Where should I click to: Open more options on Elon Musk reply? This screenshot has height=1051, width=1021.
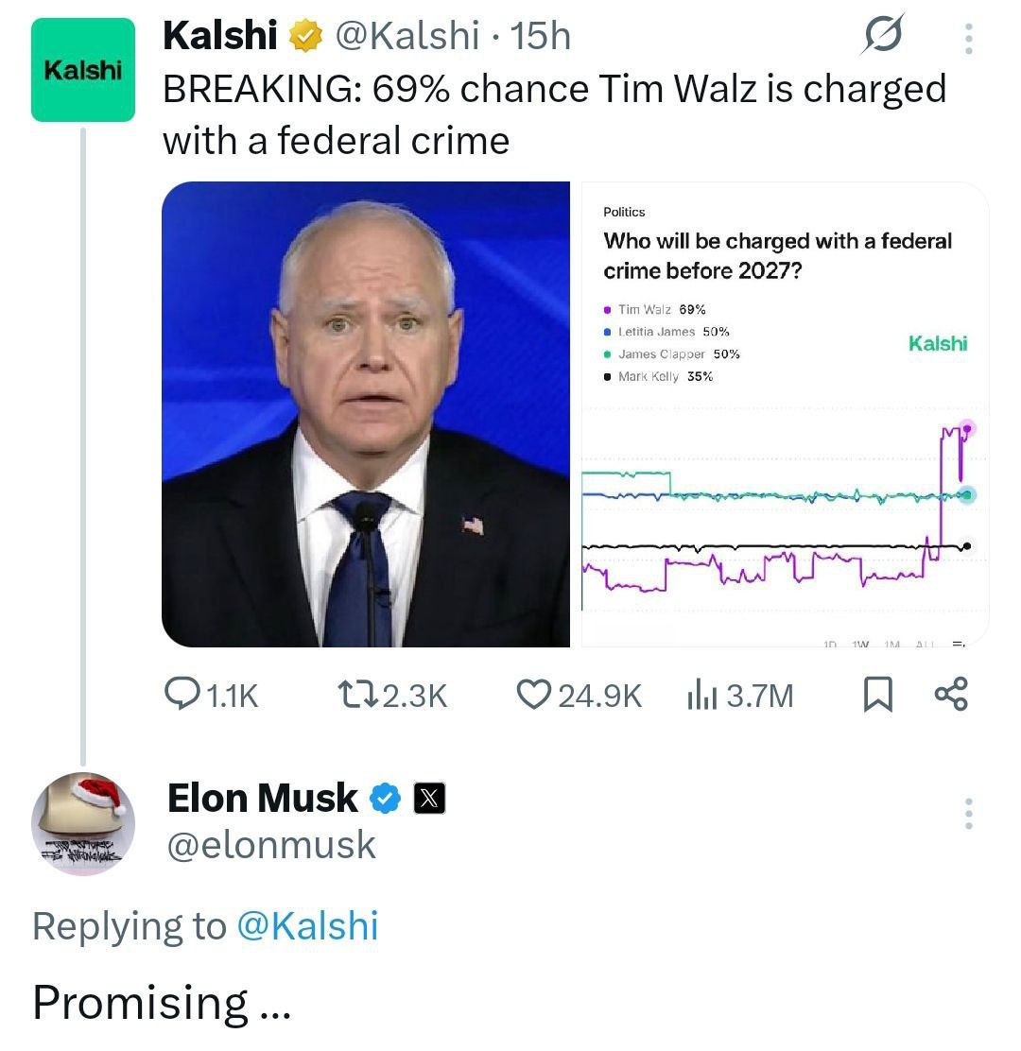click(x=969, y=814)
